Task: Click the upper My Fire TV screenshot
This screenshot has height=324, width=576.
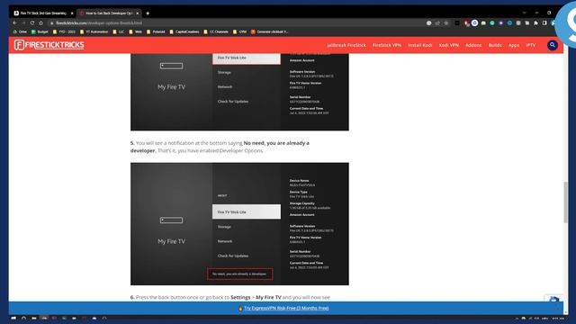Action: point(239,92)
